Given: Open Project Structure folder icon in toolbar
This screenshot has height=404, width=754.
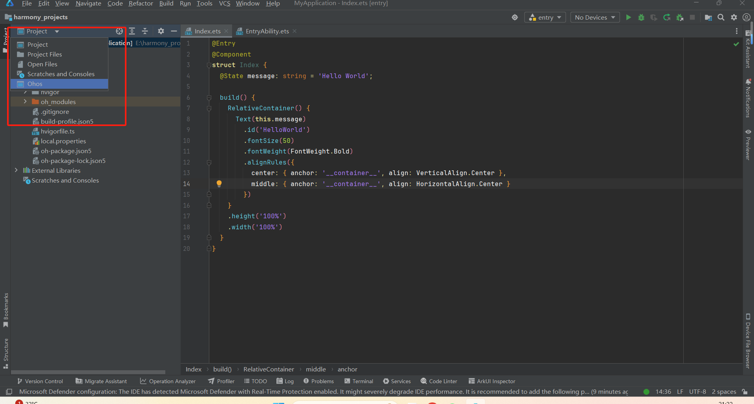Looking at the screenshot, I should 708,17.
